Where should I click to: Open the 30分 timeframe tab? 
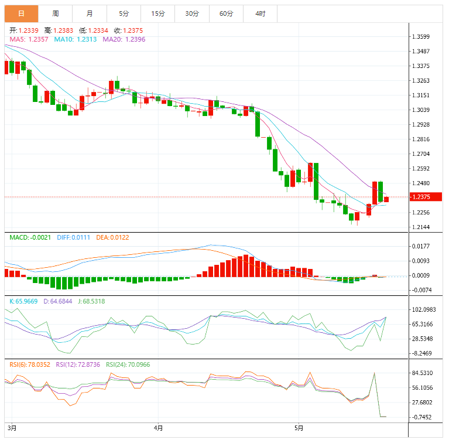tap(192, 13)
